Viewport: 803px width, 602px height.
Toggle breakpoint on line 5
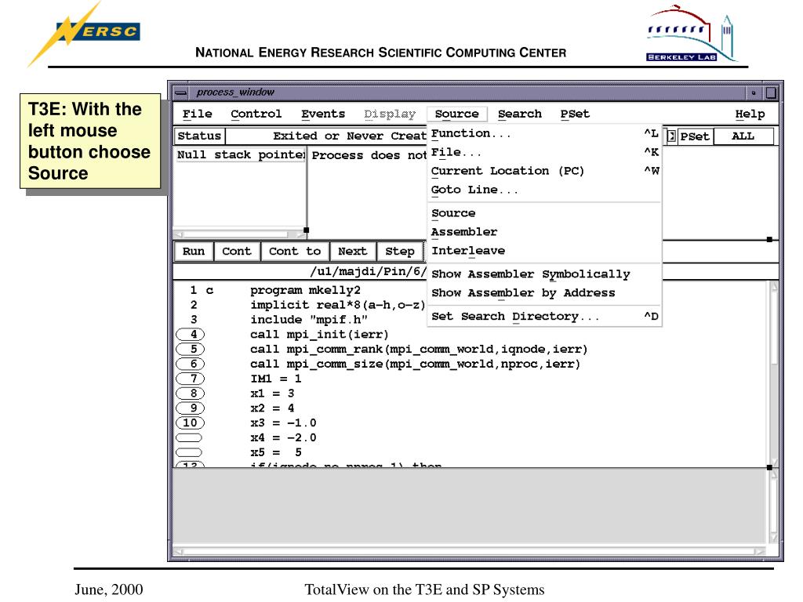[190, 349]
